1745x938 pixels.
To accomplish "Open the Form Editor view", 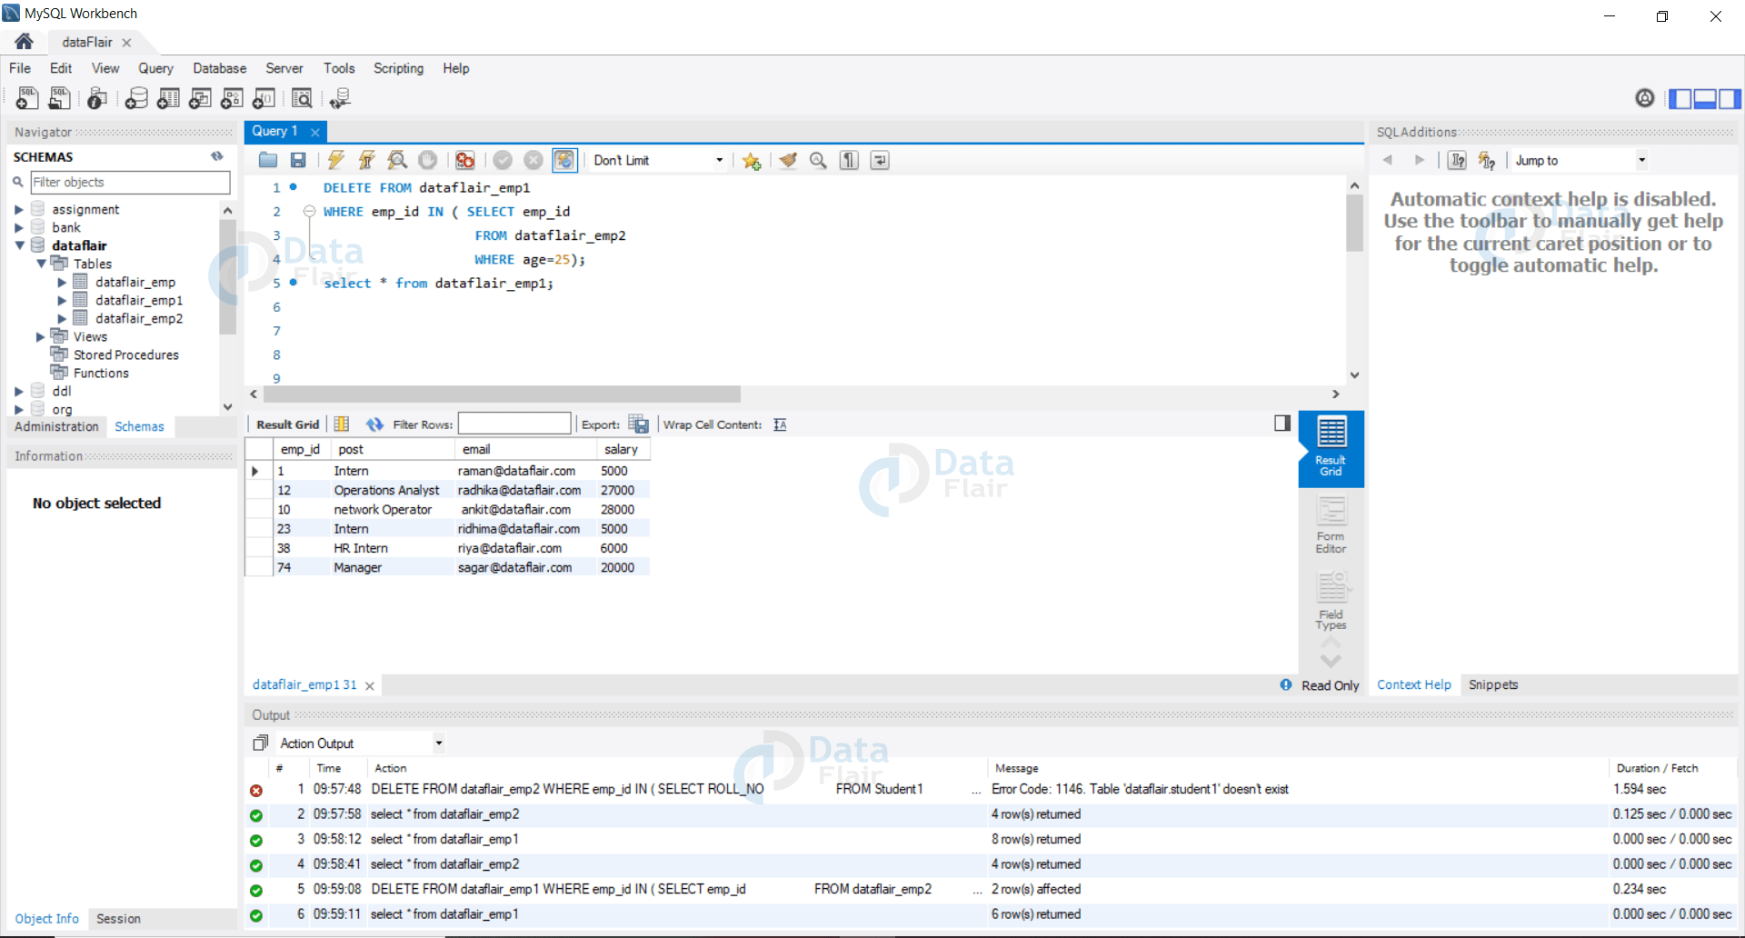I will coord(1331,524).
